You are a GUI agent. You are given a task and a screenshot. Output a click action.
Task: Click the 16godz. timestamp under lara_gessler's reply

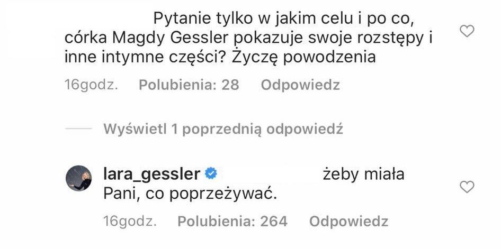[x=130, y=222]
